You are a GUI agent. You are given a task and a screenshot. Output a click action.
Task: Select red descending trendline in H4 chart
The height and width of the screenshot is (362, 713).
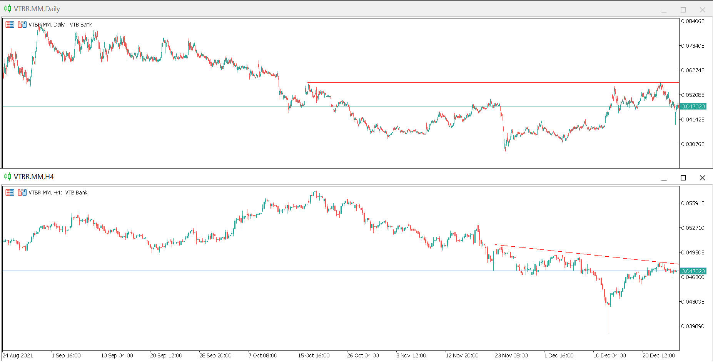[x=587, y=254]
